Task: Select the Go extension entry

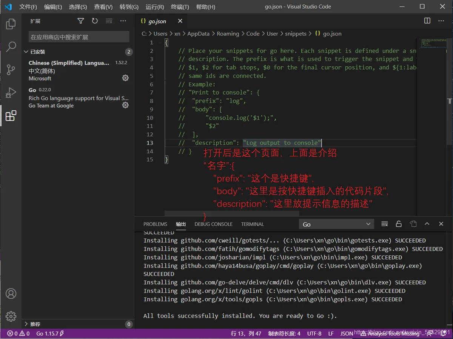Action: (78, 98)
